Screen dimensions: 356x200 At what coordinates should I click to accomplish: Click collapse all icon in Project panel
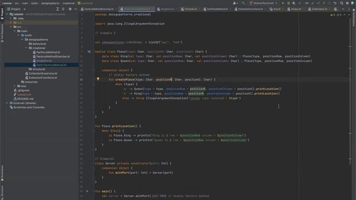(63, 9)
